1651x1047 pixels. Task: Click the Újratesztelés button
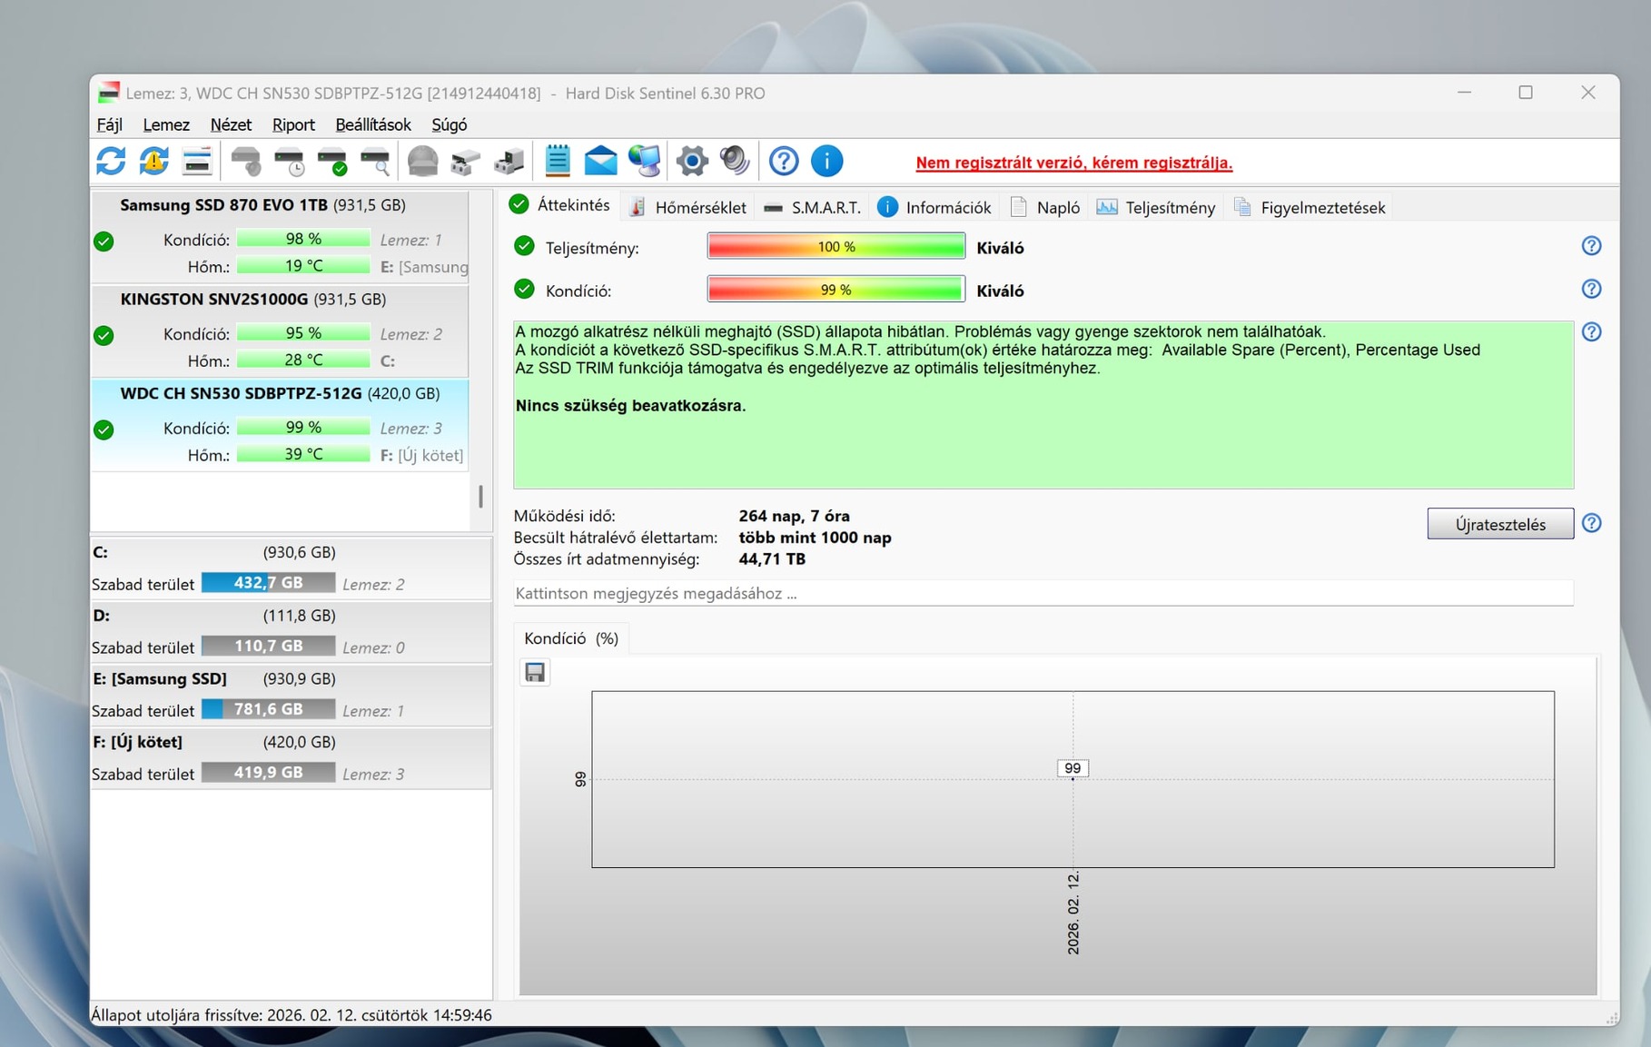coord(1500,524)
